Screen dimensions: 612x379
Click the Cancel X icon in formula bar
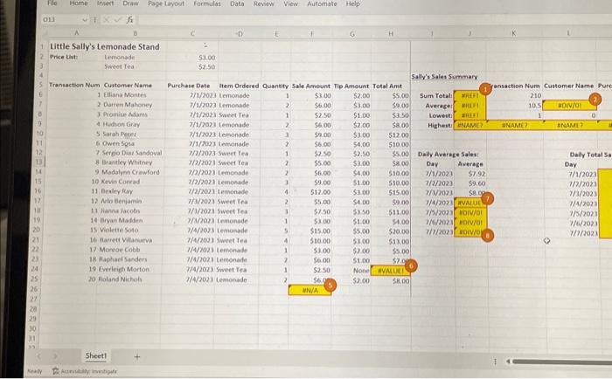pos(106,19)
